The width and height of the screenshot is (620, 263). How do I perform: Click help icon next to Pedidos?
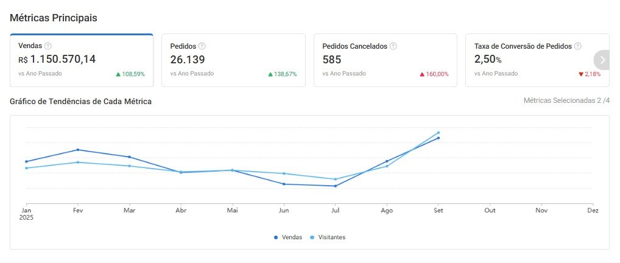[x=202, y=46]
